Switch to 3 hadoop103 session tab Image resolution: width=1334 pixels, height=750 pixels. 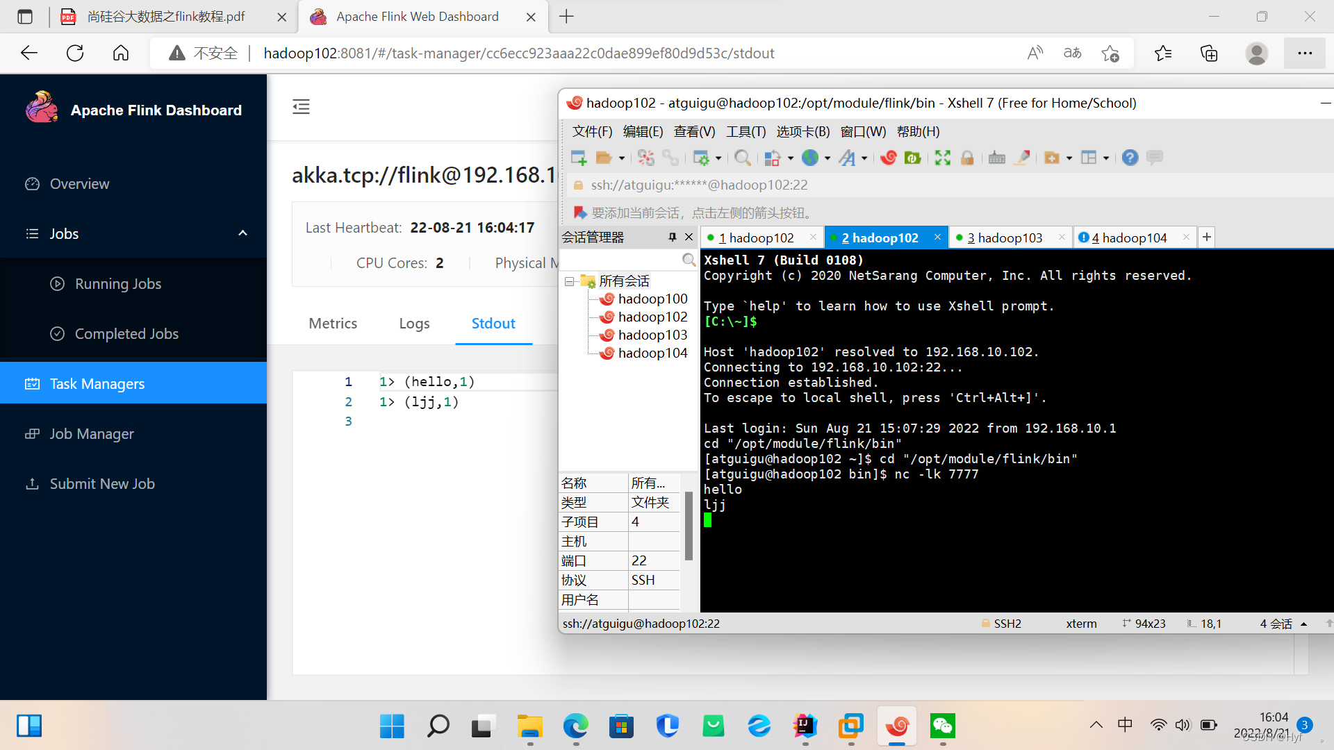click(x=1005, y=237)
